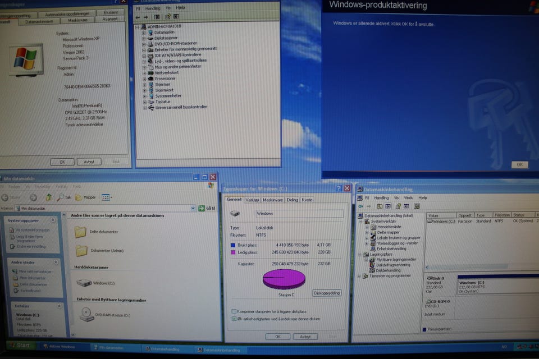Click the Forward arrow in Min datamaskin toolbar
This screenshot has width=539, height=359.
pos(33,197)
